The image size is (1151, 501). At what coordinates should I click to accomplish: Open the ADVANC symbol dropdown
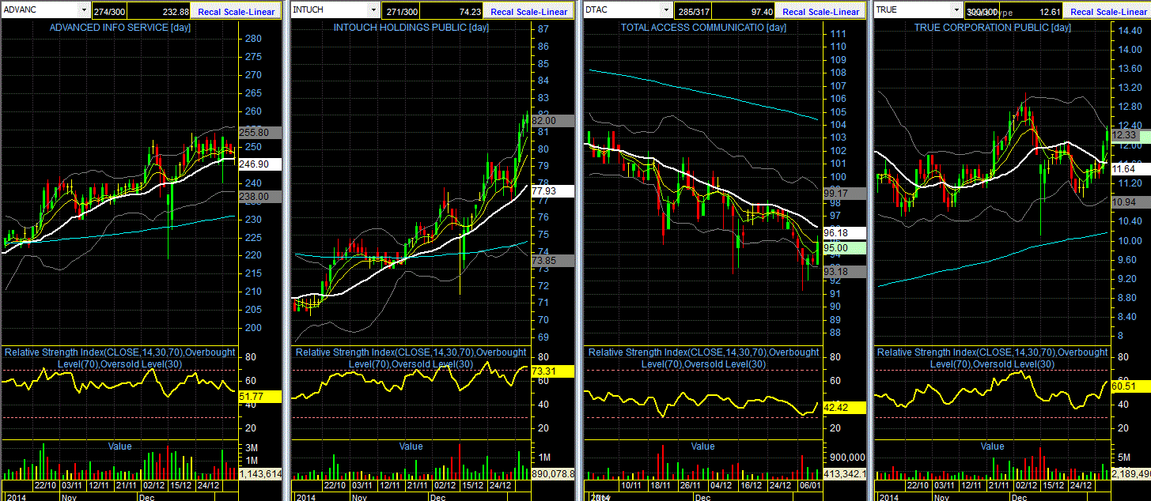[84, 10]
